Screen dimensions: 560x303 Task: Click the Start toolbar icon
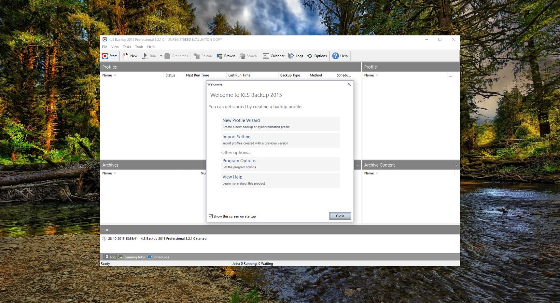[x=109, y=56]
